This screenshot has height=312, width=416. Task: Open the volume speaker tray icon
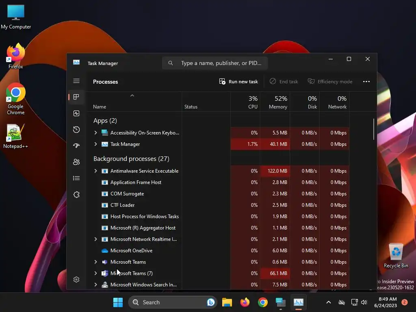[x=364, y=302]
